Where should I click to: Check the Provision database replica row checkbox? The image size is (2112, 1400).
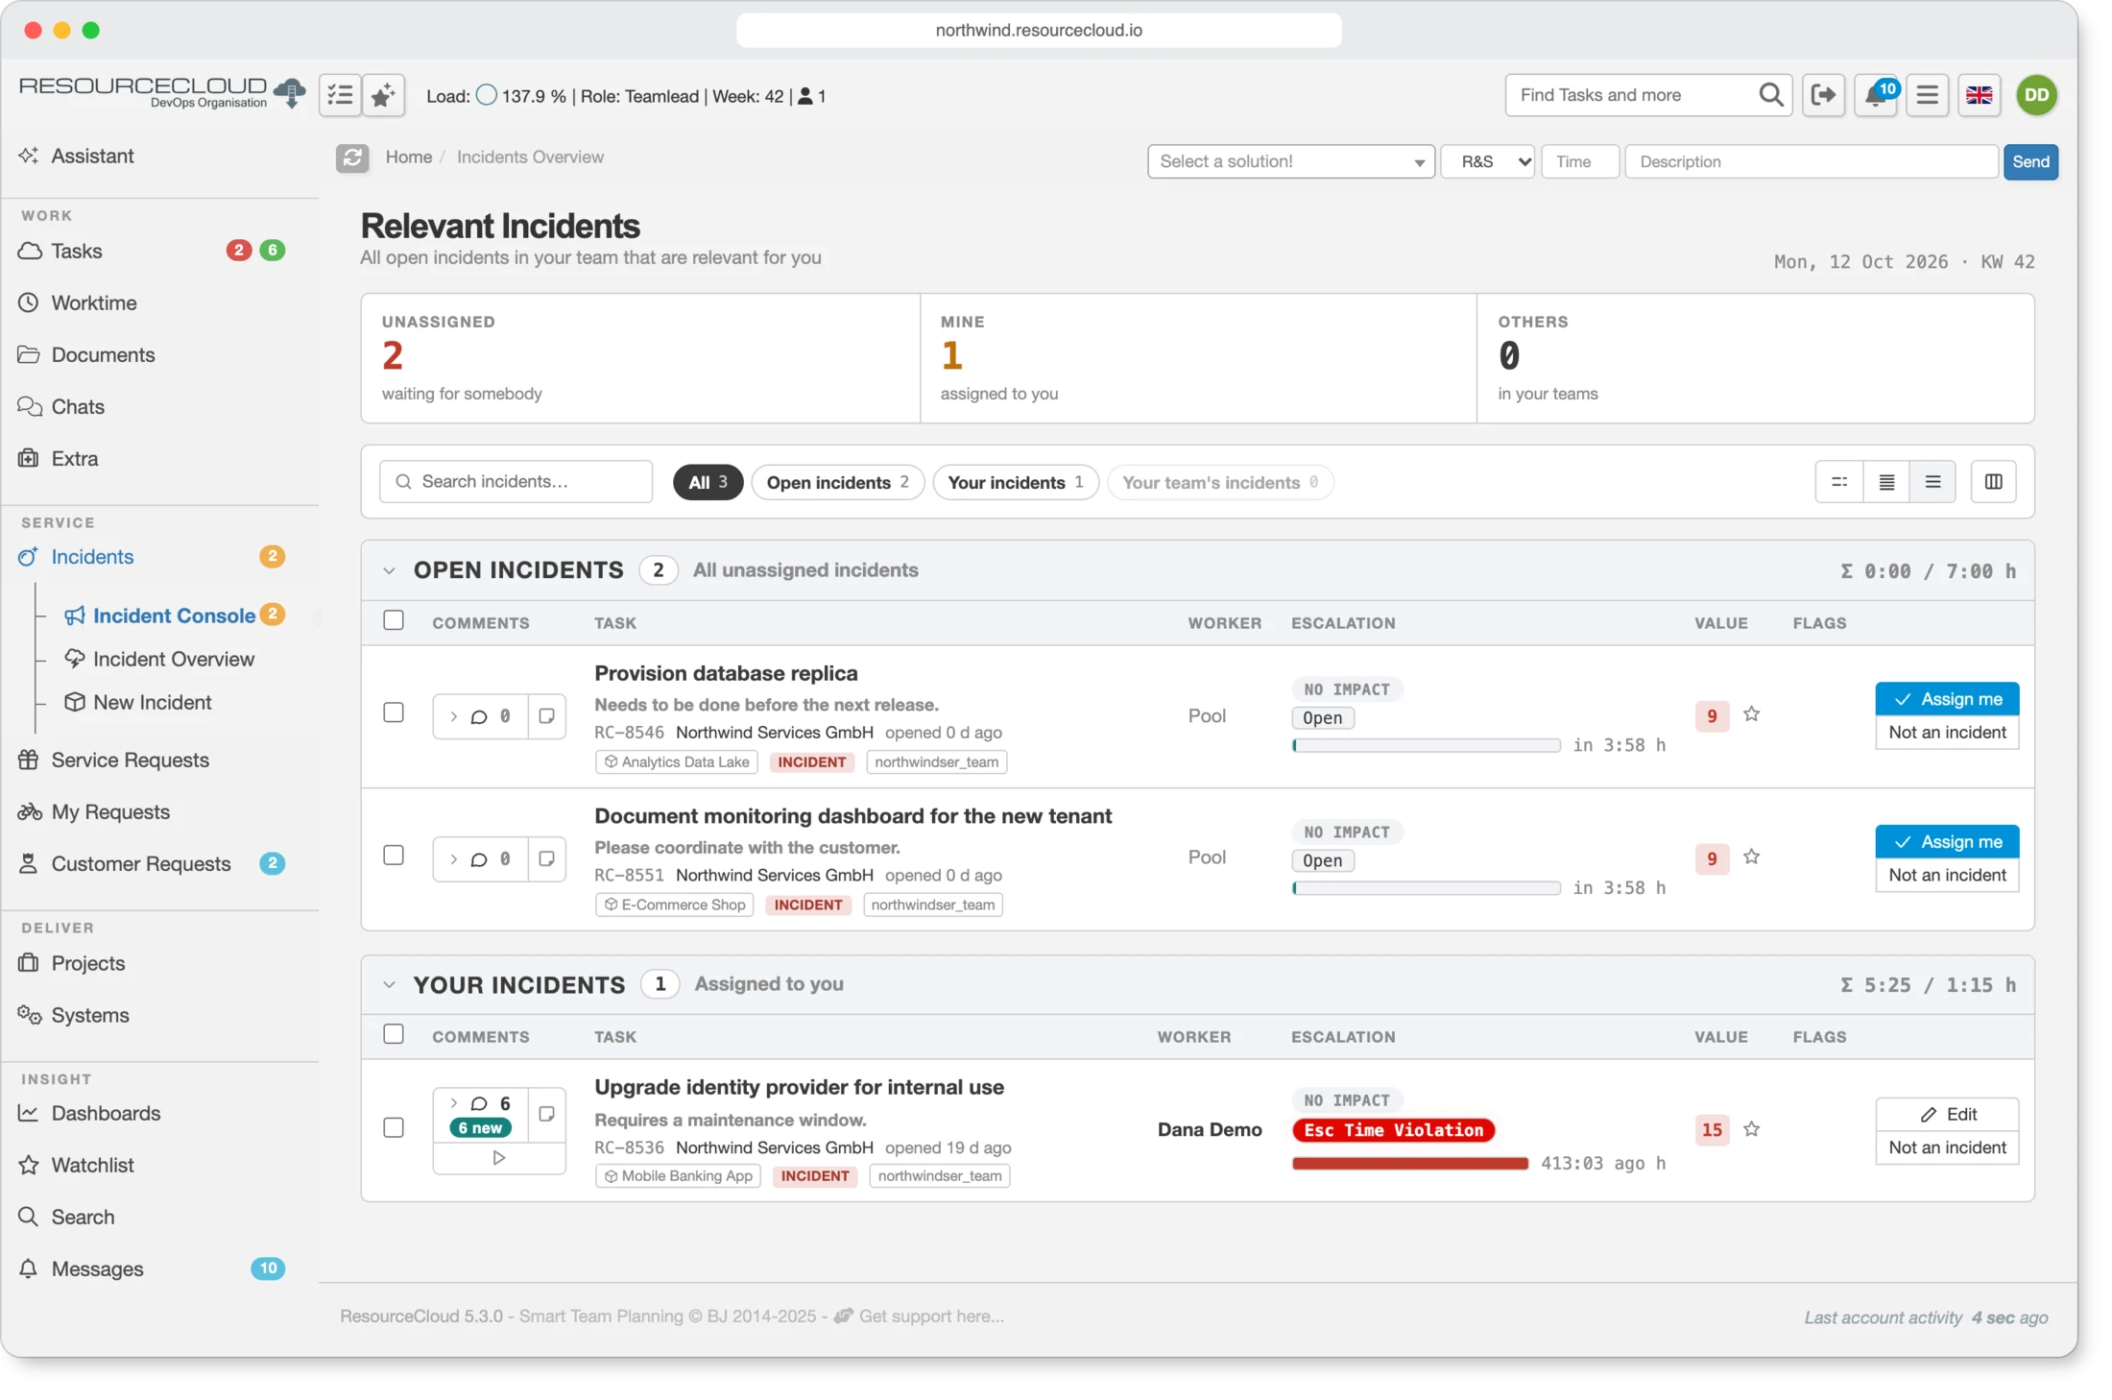click(394, 712)
